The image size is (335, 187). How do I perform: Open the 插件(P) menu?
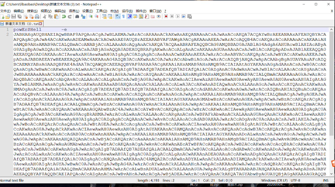coord(141,11)
